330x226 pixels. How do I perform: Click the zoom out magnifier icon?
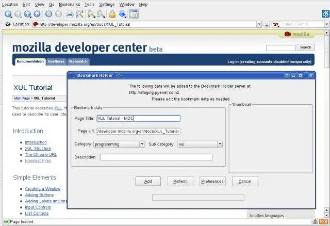(101, 14)
